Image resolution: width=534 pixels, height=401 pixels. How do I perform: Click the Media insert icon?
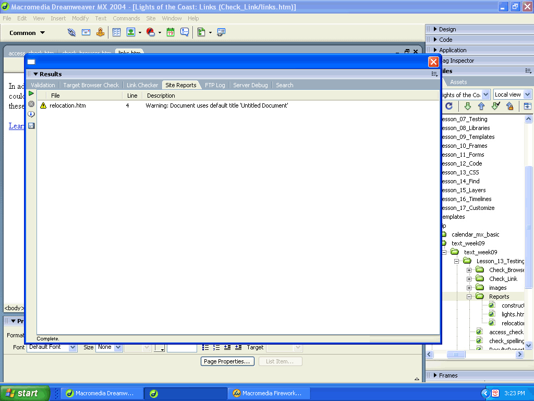pos(151,32)
